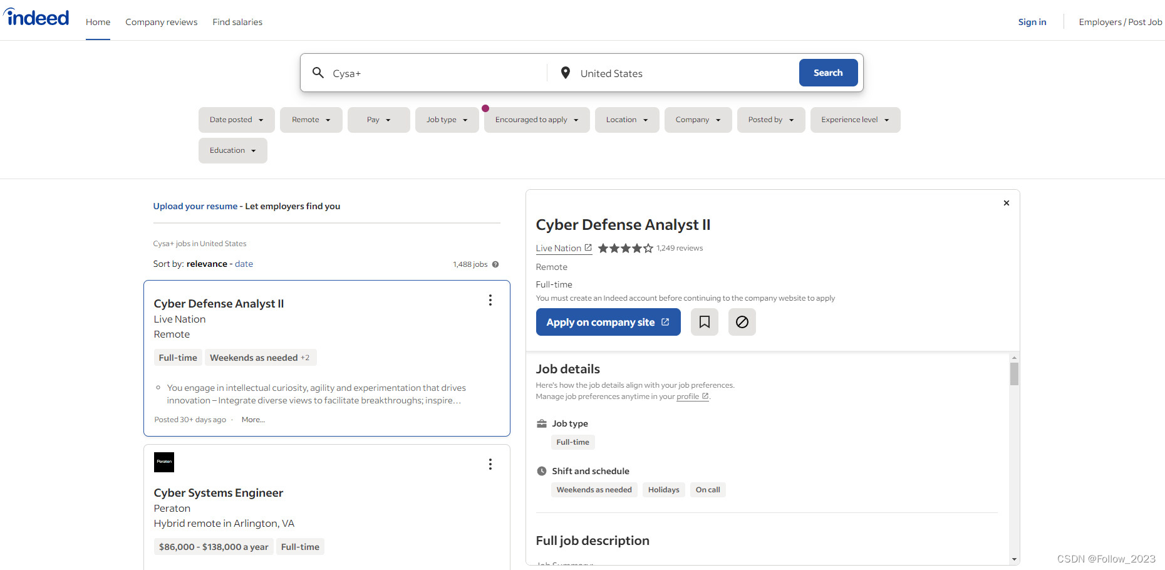Click the help icon next to 1,488 jobs

click(495, 264)
